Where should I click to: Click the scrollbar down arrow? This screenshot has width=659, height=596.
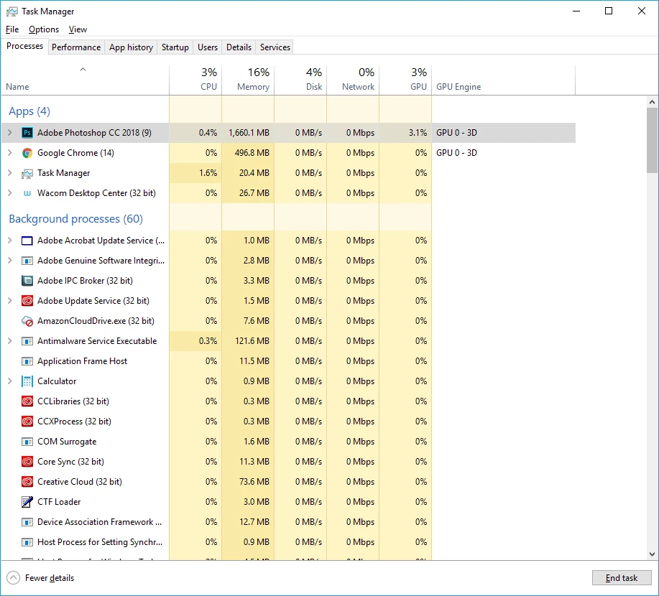click(x=652, y=554)
